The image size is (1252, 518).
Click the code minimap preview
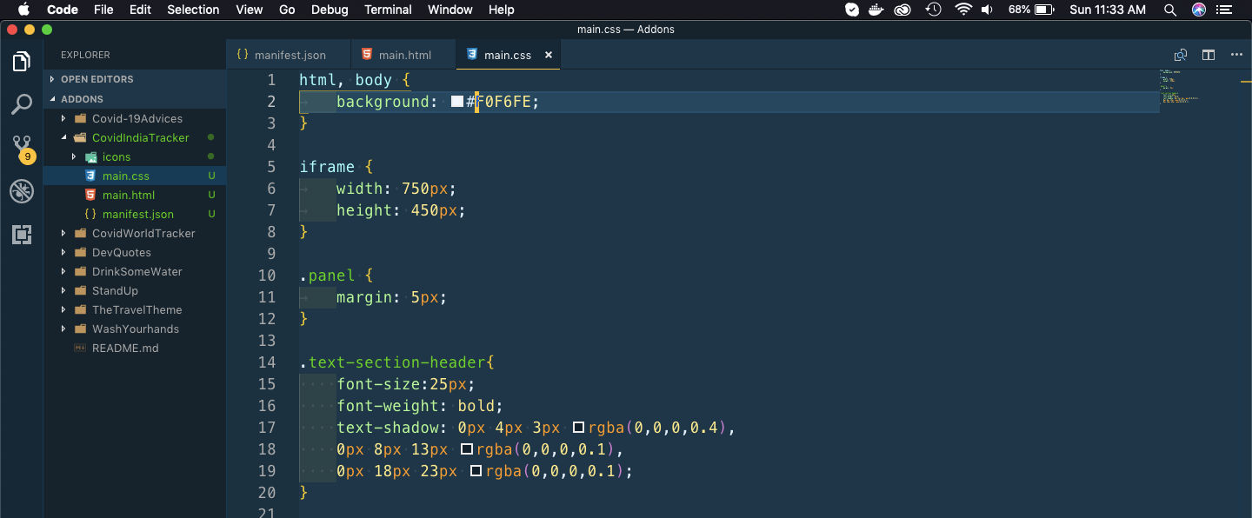pos(1179,87)
